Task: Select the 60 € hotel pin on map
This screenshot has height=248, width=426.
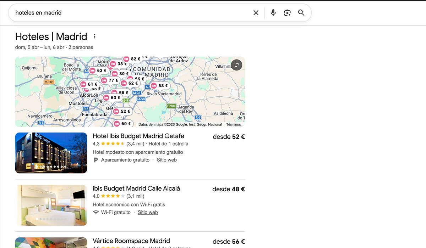Action: pos(123,124)
